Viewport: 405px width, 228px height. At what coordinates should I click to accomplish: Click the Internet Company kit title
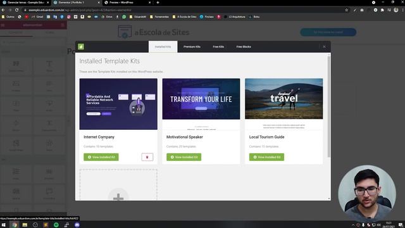[x=99, y=137]
